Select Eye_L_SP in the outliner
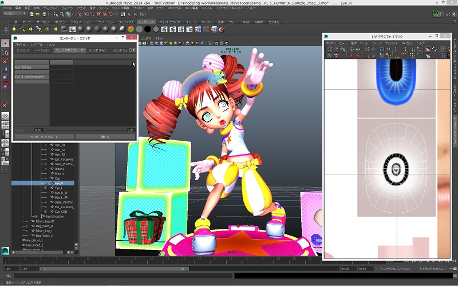Image resolution: width=458 pixels, height=286 pixels. coord(61,197)
